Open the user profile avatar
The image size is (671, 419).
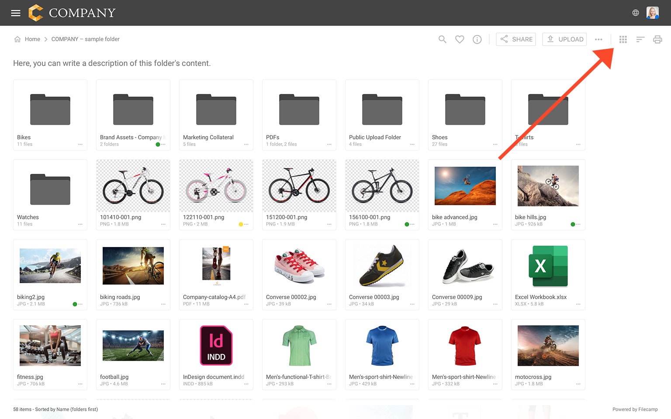coord(653,13)
